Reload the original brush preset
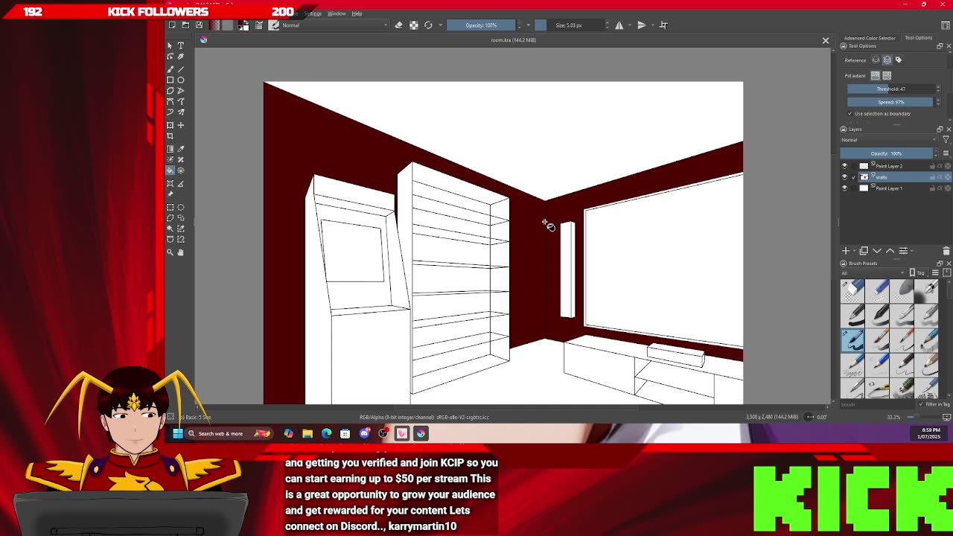953x536 pixels. pyautogui.click(x=428, y=25)
